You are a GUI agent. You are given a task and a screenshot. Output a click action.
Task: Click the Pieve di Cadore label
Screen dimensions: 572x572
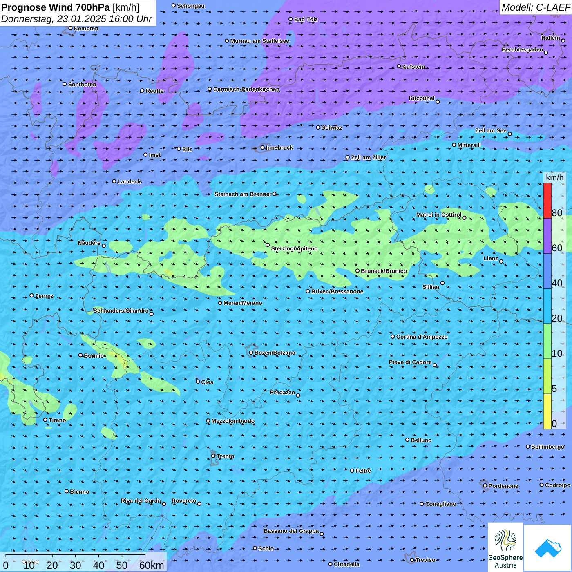[x=410, y=362]
